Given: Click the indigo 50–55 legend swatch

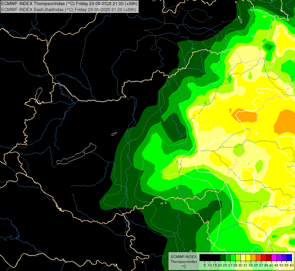Looking at the screenshot, I should point(284,258).
